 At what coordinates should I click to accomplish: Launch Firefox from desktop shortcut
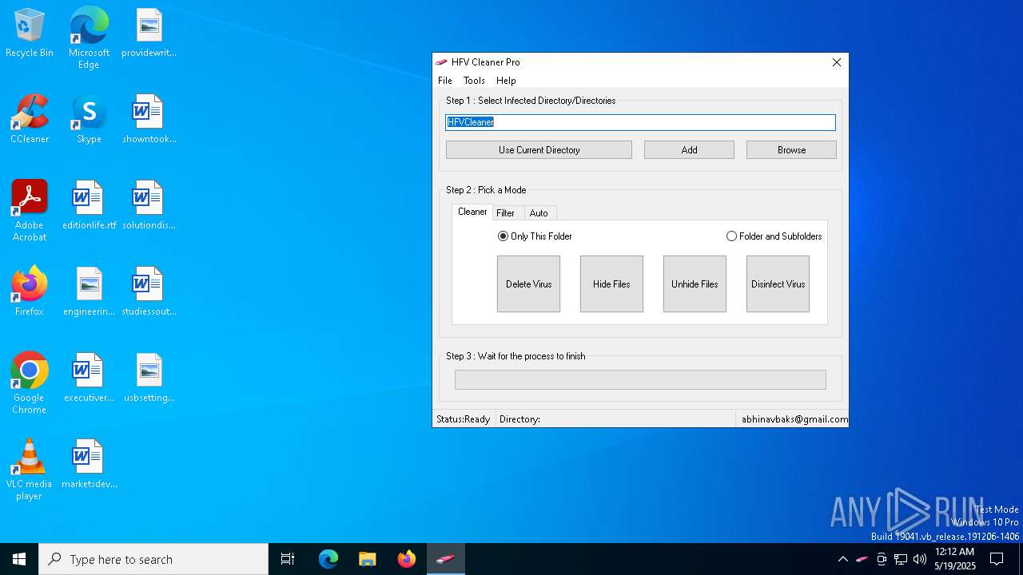tap(30, 291)
